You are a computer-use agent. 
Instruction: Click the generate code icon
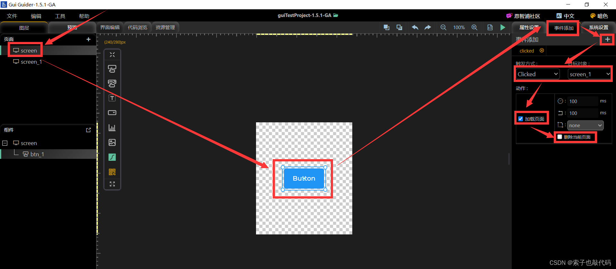pos(490,28)
